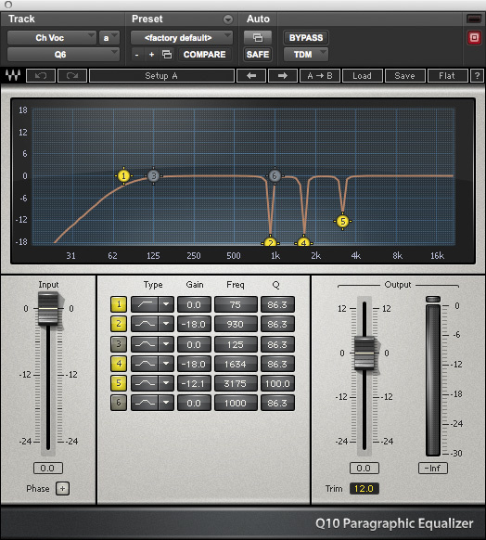Click band 4 frequency field showing 1634
The height and width of the screenshot is (540, 486).
[236, 364]
